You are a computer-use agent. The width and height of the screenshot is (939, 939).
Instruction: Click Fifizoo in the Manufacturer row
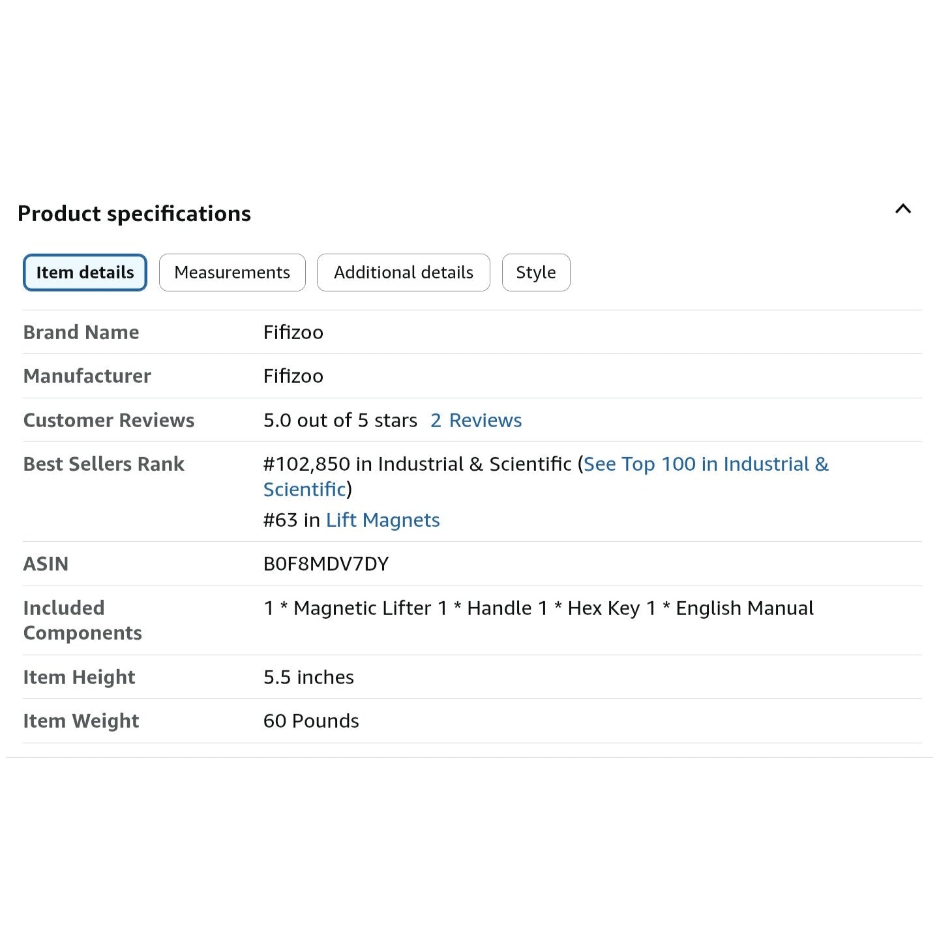coord(293,376)
